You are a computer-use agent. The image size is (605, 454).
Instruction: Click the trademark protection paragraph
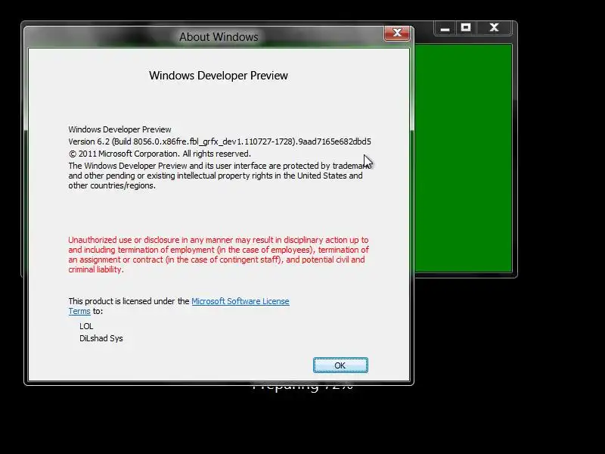[219, 176]
